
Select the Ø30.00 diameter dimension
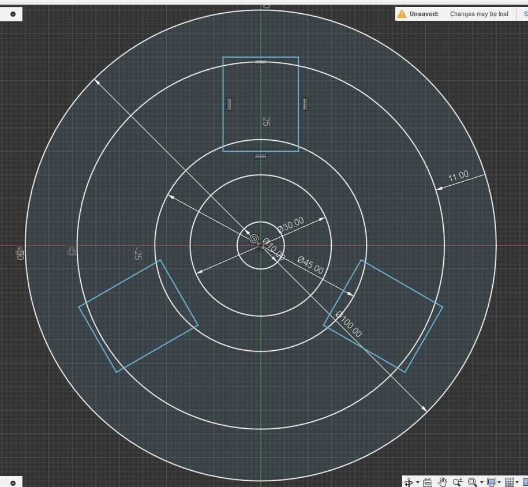pyautogui.click(x=291, y=225)
